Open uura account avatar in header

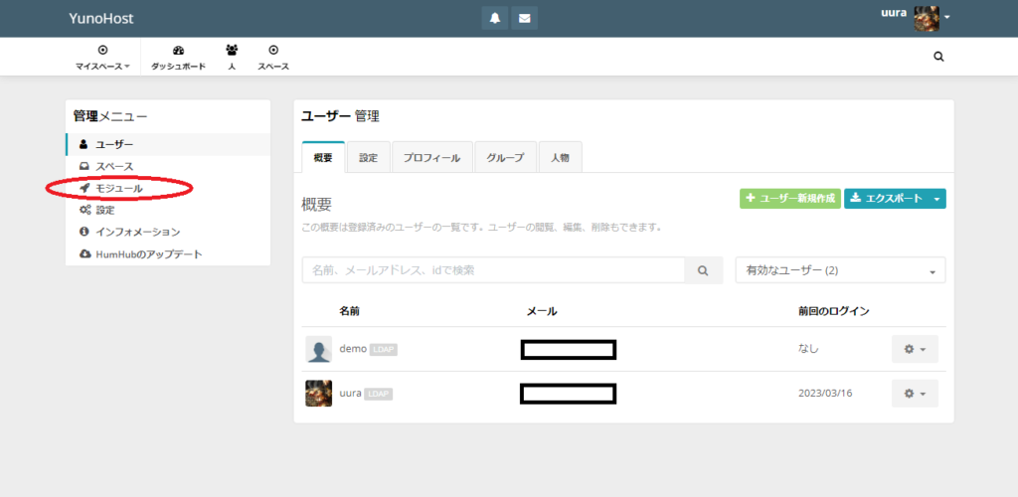[927, 18]
